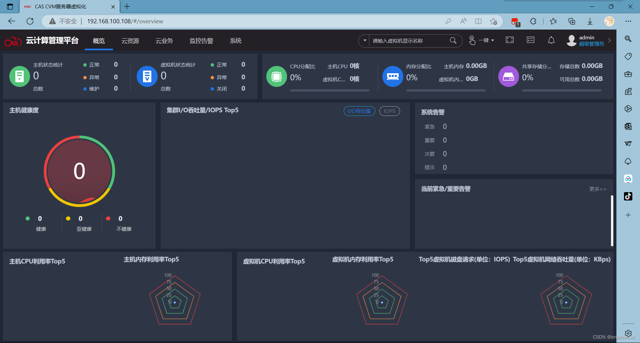Reload the page with refresh icon
Viewport: 640px width, 343px height.
[x=30, y=21]
